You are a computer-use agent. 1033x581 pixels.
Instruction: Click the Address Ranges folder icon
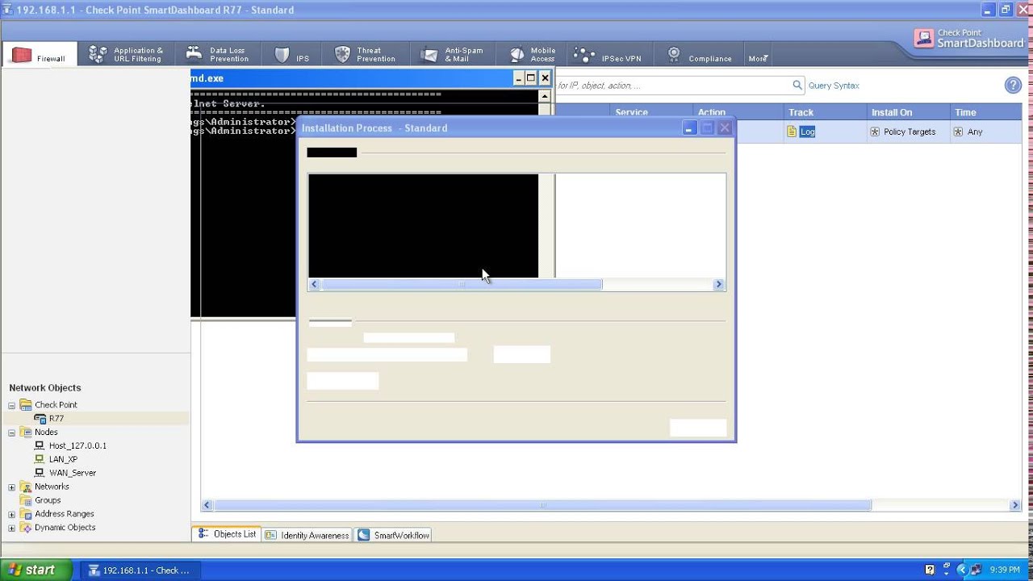click(x=25, y=514)
